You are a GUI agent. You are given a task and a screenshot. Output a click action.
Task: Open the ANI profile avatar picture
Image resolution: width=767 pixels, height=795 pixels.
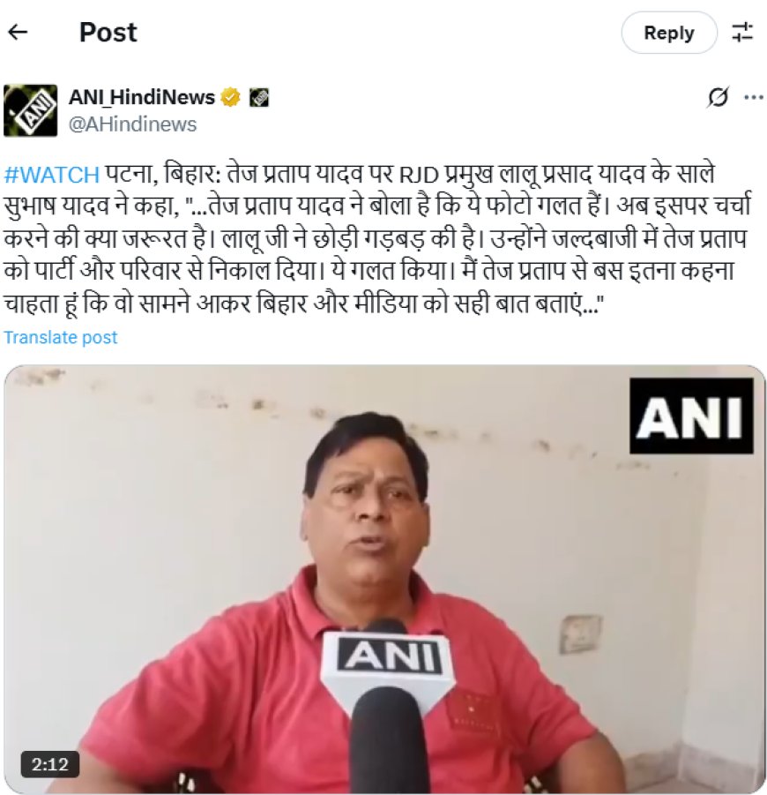tap(30, 110)
